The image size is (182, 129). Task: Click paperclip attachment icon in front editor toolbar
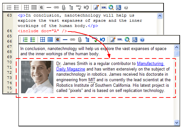click(x=80, y=40)
